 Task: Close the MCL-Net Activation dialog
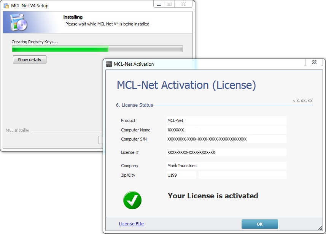pyautogui.click(x=314, y=62)
